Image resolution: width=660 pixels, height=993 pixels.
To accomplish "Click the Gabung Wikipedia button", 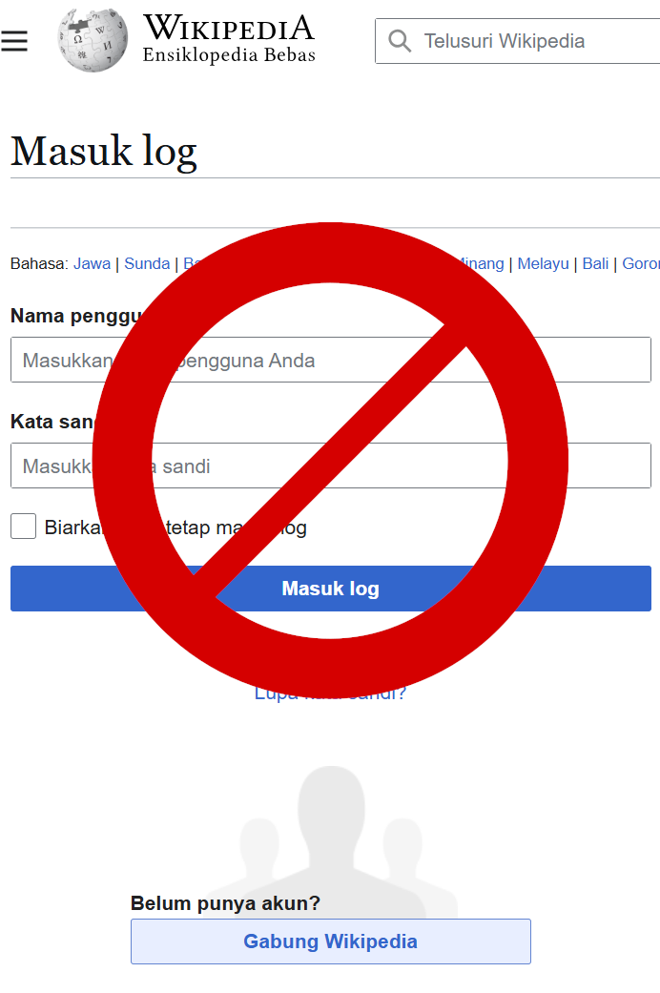I will [331, 941].
